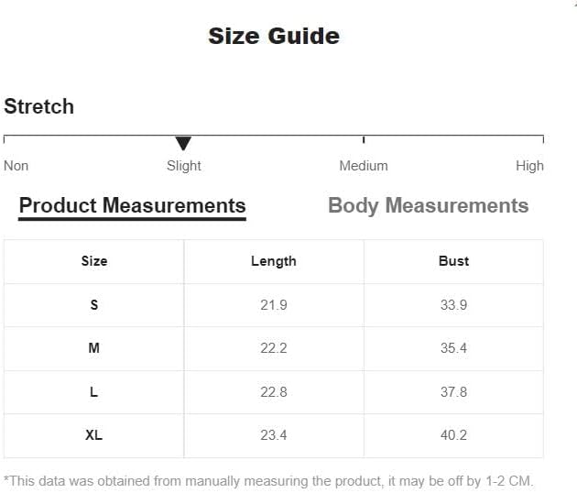Click the XL size row label

[93, 435]
